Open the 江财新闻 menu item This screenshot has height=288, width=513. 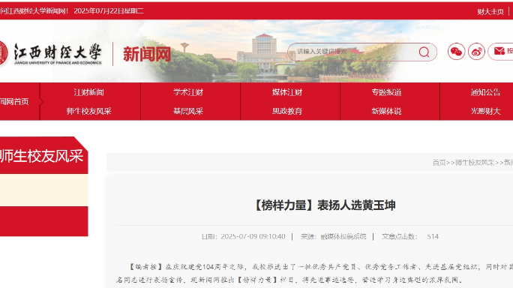tap(88, 92)
